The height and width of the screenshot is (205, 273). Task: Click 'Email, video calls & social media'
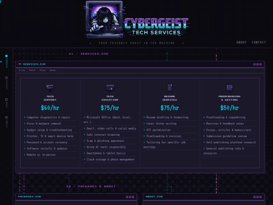pos(111,128)
